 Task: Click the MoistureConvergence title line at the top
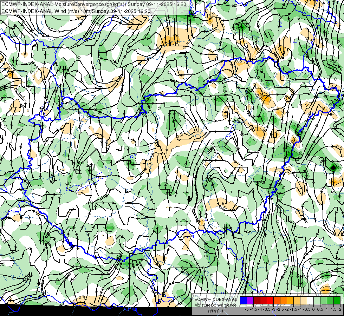94,4
